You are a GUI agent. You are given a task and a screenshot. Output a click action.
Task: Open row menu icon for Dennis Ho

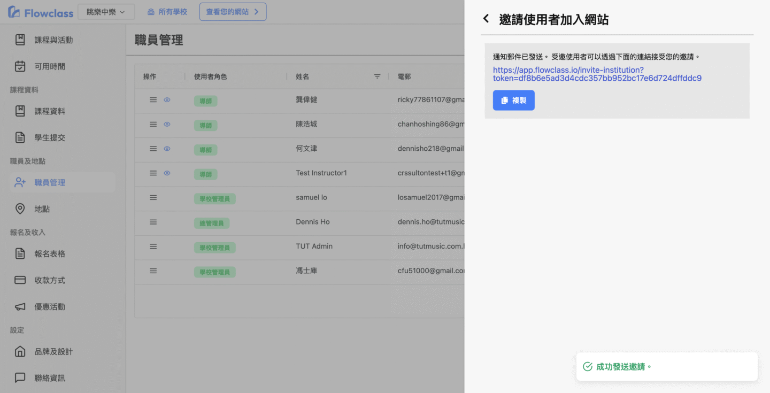click(153, 222)
